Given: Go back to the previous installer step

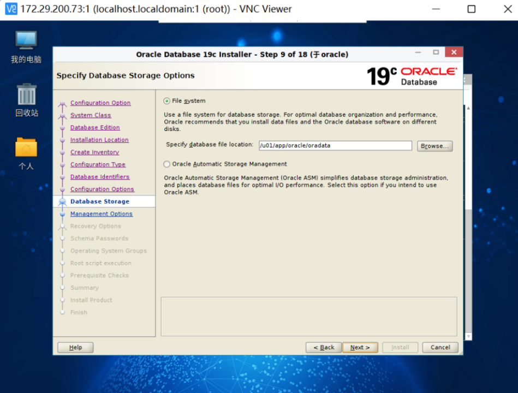Looking at the screenshot, I should point(323,347).
